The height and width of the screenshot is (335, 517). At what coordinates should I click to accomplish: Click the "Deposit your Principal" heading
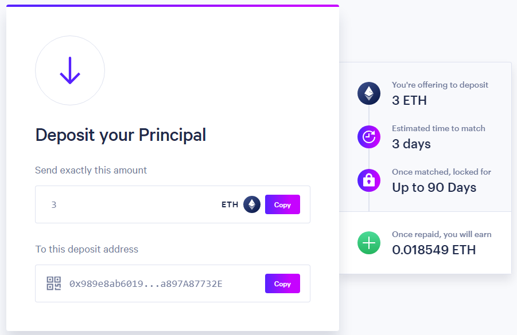coord(120,135)
